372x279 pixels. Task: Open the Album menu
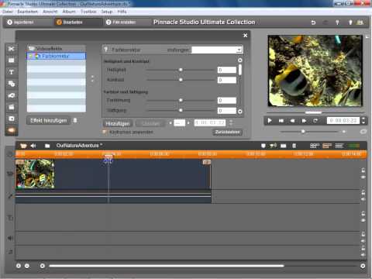click(x=69, y=12)
